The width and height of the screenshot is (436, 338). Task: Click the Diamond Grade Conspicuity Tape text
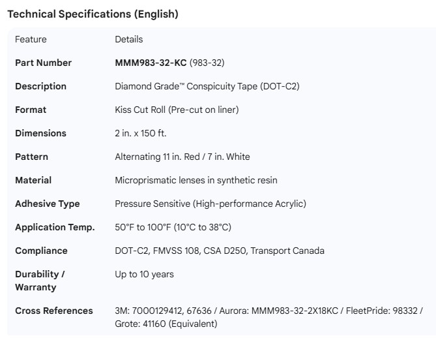[207, 86]
